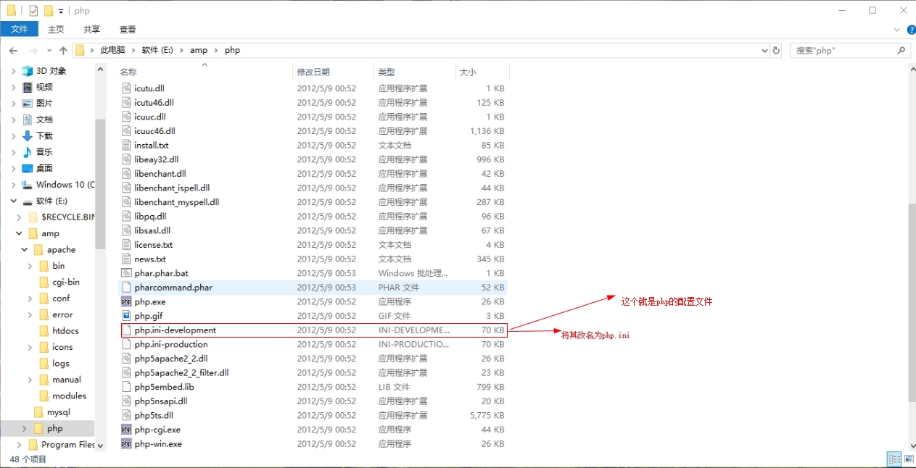The width and height of the screenshot is (916, 468).
Task: Open the 文件 menu tab
Action: (x=20, y=29)
